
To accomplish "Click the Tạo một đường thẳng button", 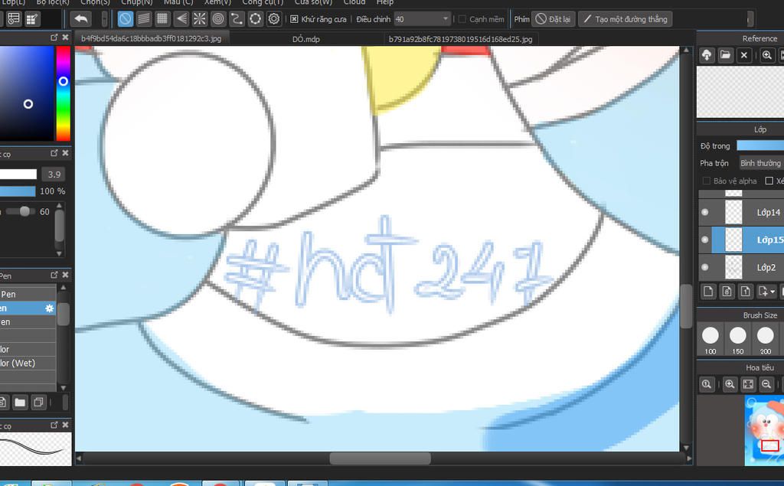I will tap(625, 19).
